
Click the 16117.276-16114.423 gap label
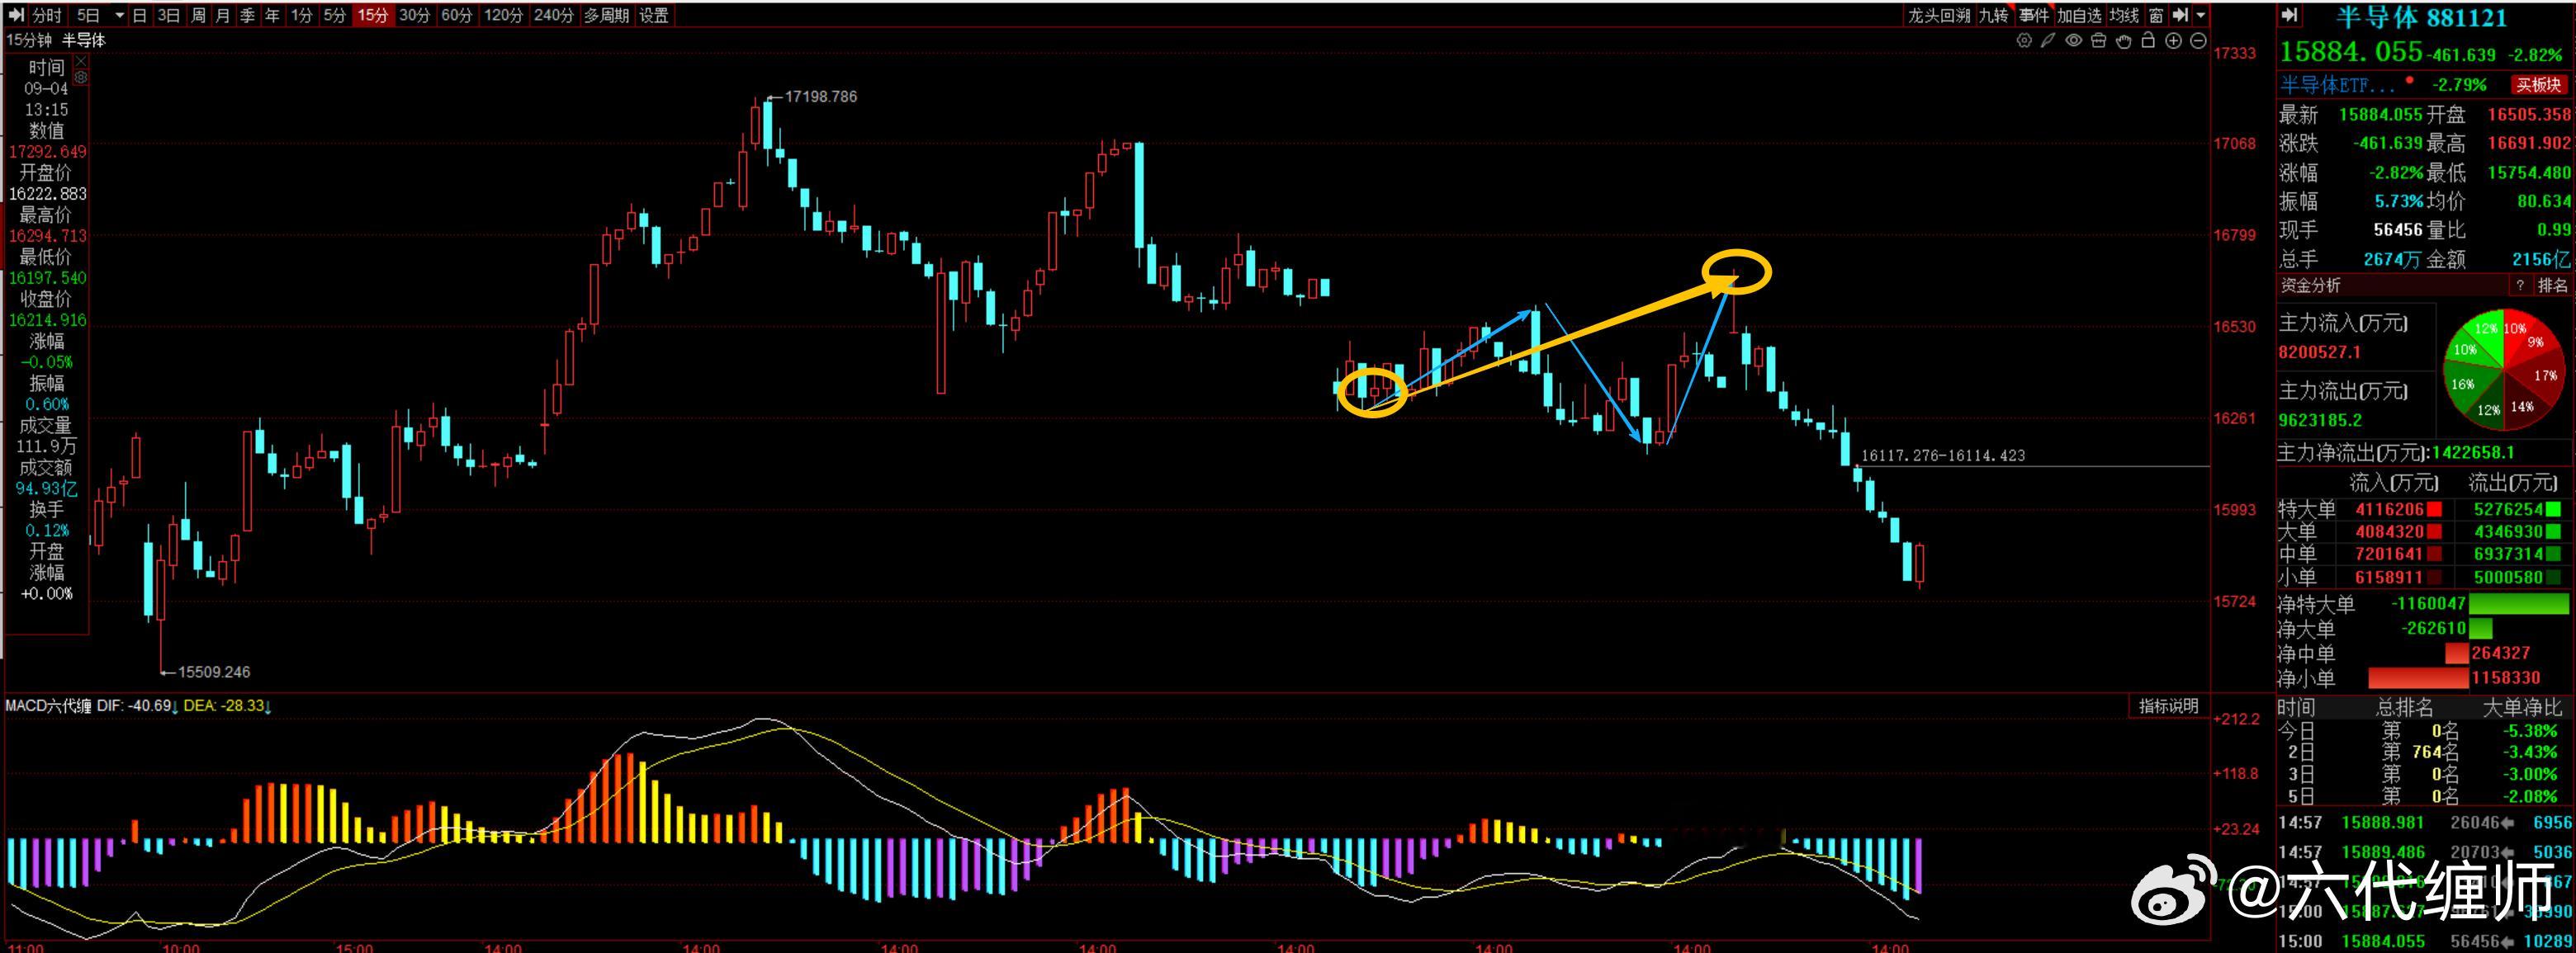point(1942,455)
